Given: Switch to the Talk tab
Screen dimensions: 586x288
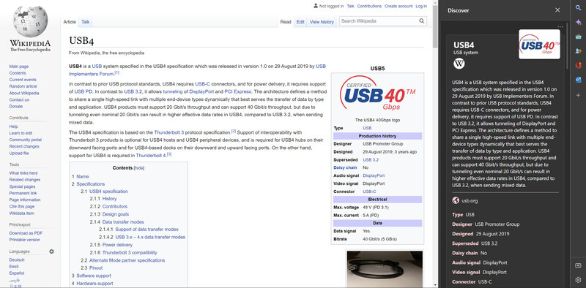Looking at the screenshot, I should click(x=86, y=22).
